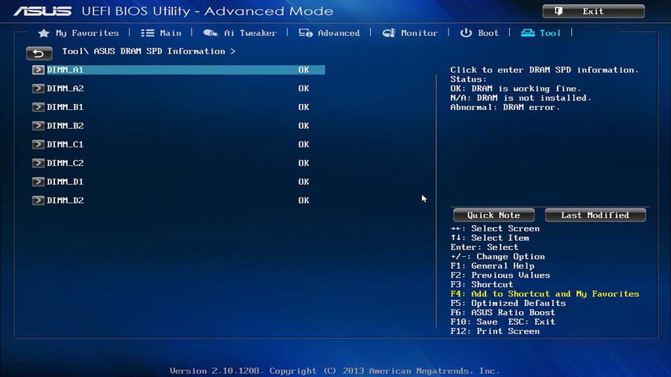Click the OK status of DIMM_A1
Viewport: 671px width, 377px height.
click(x=303, y=70)
